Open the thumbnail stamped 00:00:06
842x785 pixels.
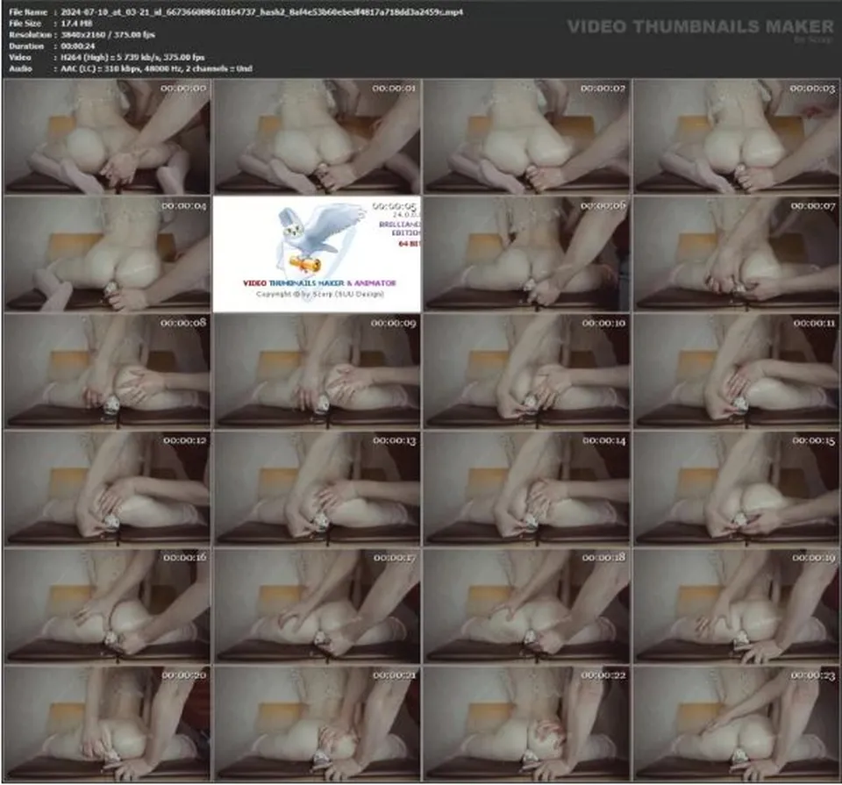[526, 254]
